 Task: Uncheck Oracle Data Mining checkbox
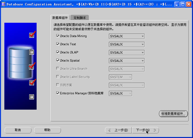pyautogui.click(x=58, y=36)
